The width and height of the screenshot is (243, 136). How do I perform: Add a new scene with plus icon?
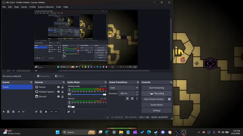pyautogui.click(x=4, y=112)
